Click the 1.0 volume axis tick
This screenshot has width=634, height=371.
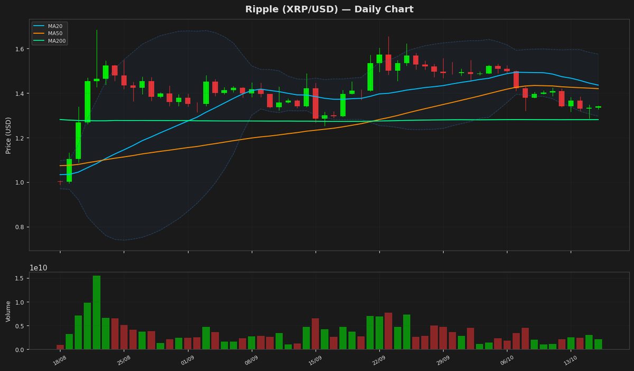[21, 302]
